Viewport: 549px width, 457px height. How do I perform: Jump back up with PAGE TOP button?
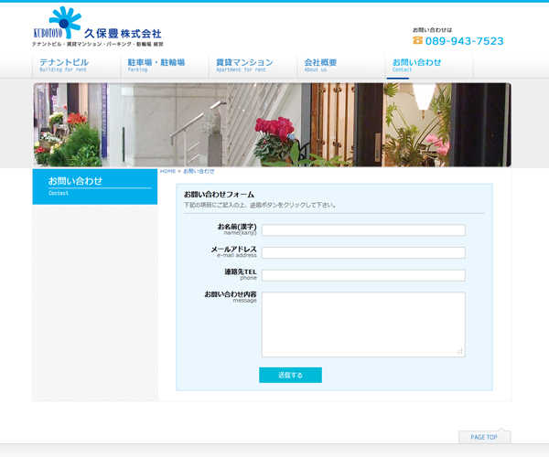click(x=484, y=437)
